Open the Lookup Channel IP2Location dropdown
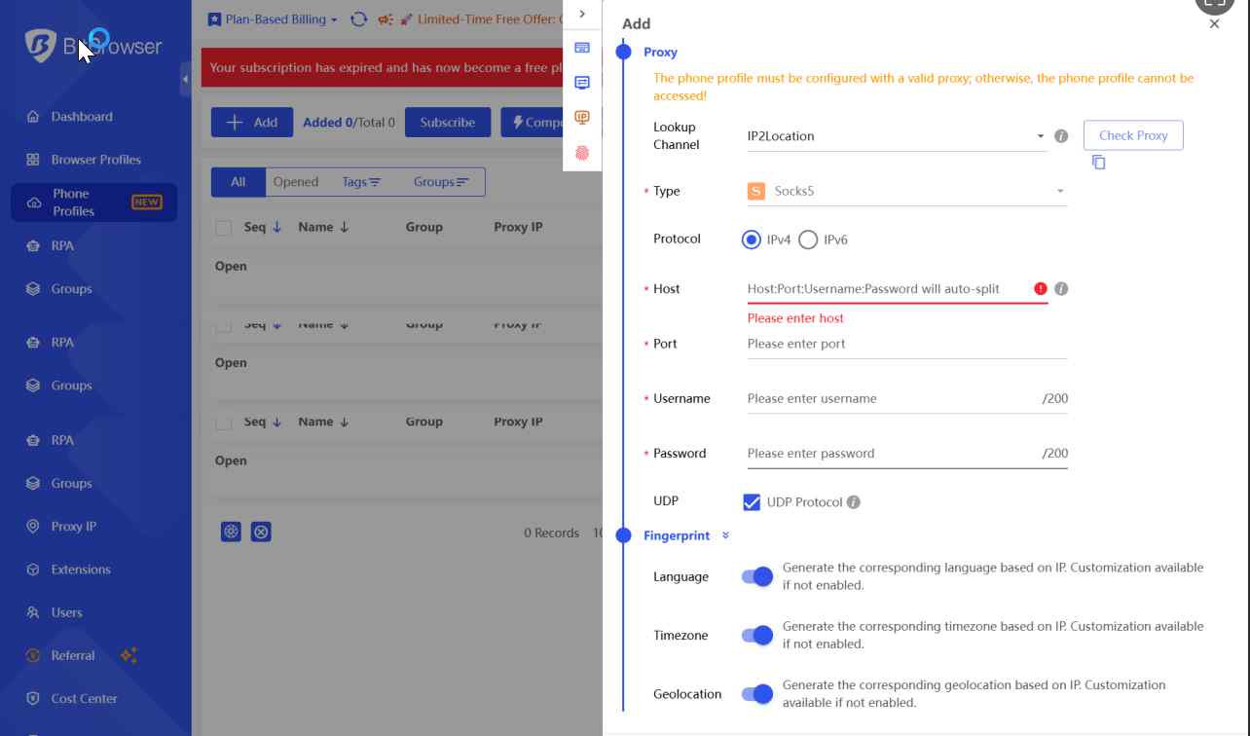Viewport: 1250px width, 736px height. click(x=896, y=136)
